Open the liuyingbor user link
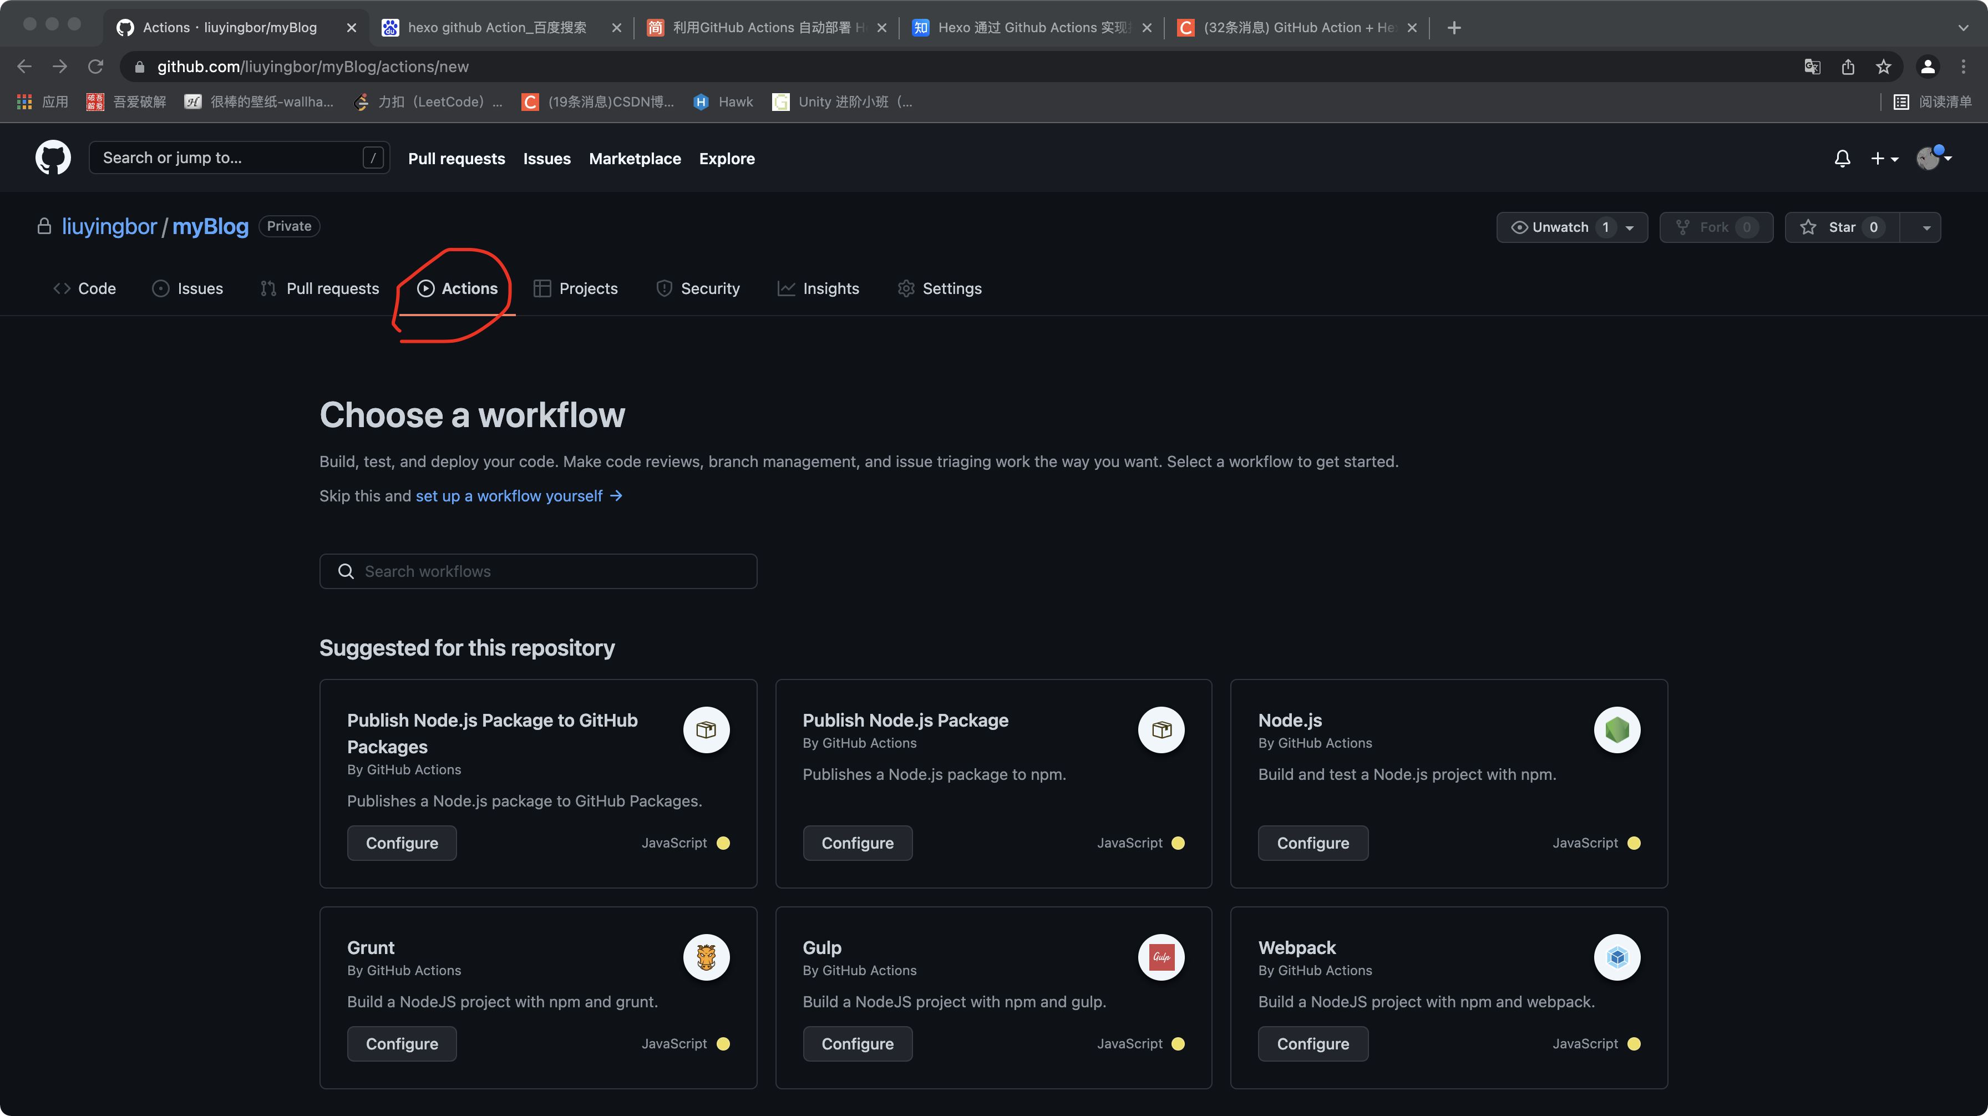This screenshot has width=1988, height=1116. coord(110,226)
